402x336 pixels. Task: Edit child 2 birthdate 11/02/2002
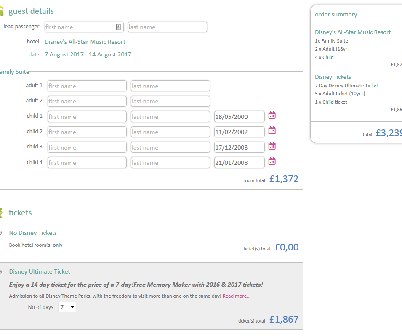tap(239, 132)
